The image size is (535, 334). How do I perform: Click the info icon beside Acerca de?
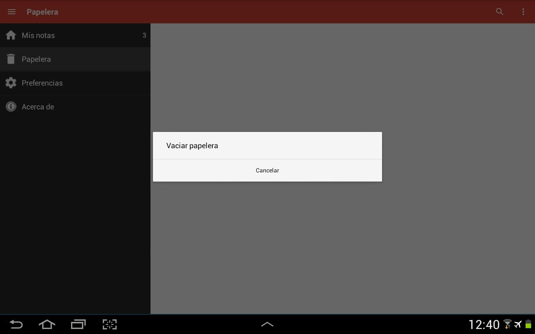(x=11, y=106)
